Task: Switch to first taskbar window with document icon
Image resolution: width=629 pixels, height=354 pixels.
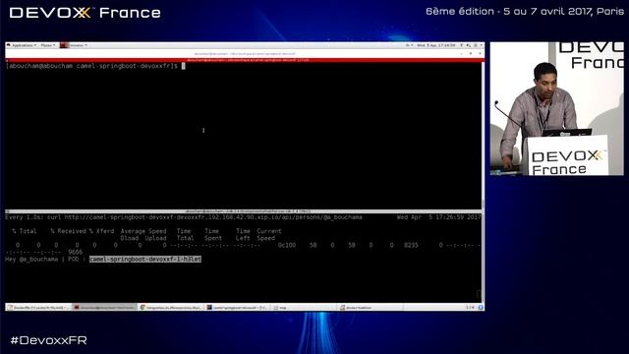Action: click(x=38, y=308)
